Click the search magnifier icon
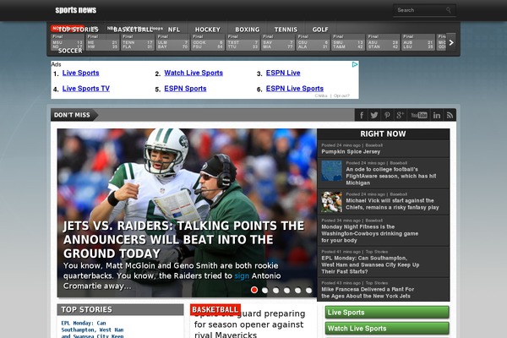Image resolution: width=507 pixels, height=338 pixels. [449, 10]
